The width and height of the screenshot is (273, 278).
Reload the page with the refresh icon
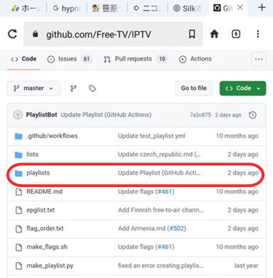(x=13, y=34)
